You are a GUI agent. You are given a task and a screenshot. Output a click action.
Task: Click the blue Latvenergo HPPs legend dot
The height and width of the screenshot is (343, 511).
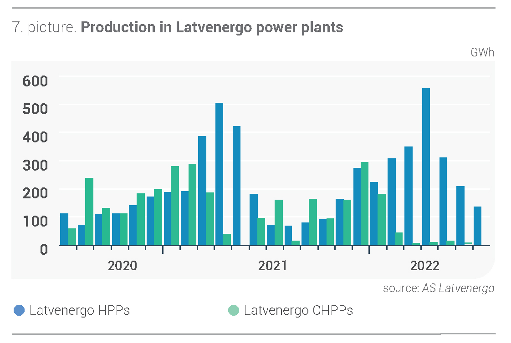[19, 310]
